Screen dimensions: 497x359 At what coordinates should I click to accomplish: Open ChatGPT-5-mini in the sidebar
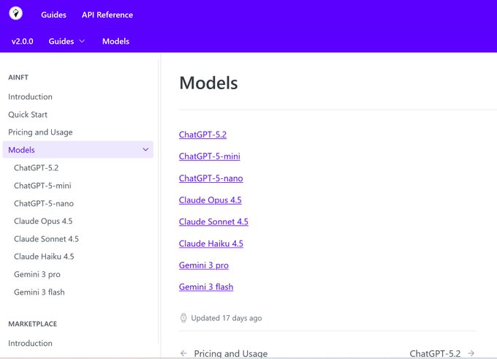(42, 186)
